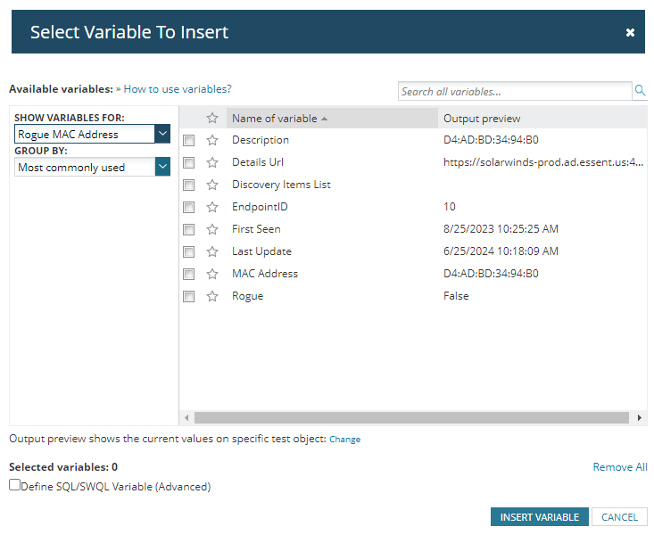Click the MAC Address variable name

(265, 274)
